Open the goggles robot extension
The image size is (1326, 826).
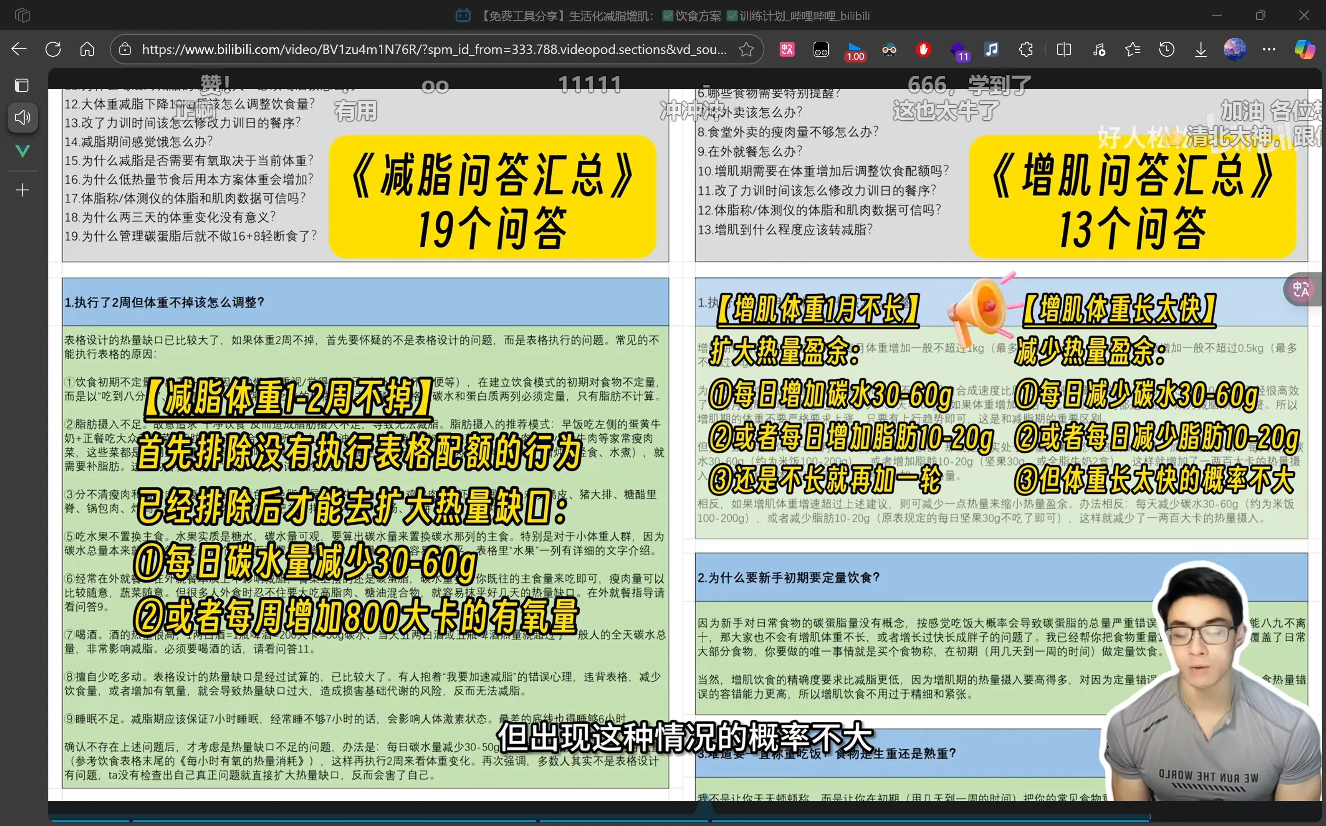pos(889,50)
